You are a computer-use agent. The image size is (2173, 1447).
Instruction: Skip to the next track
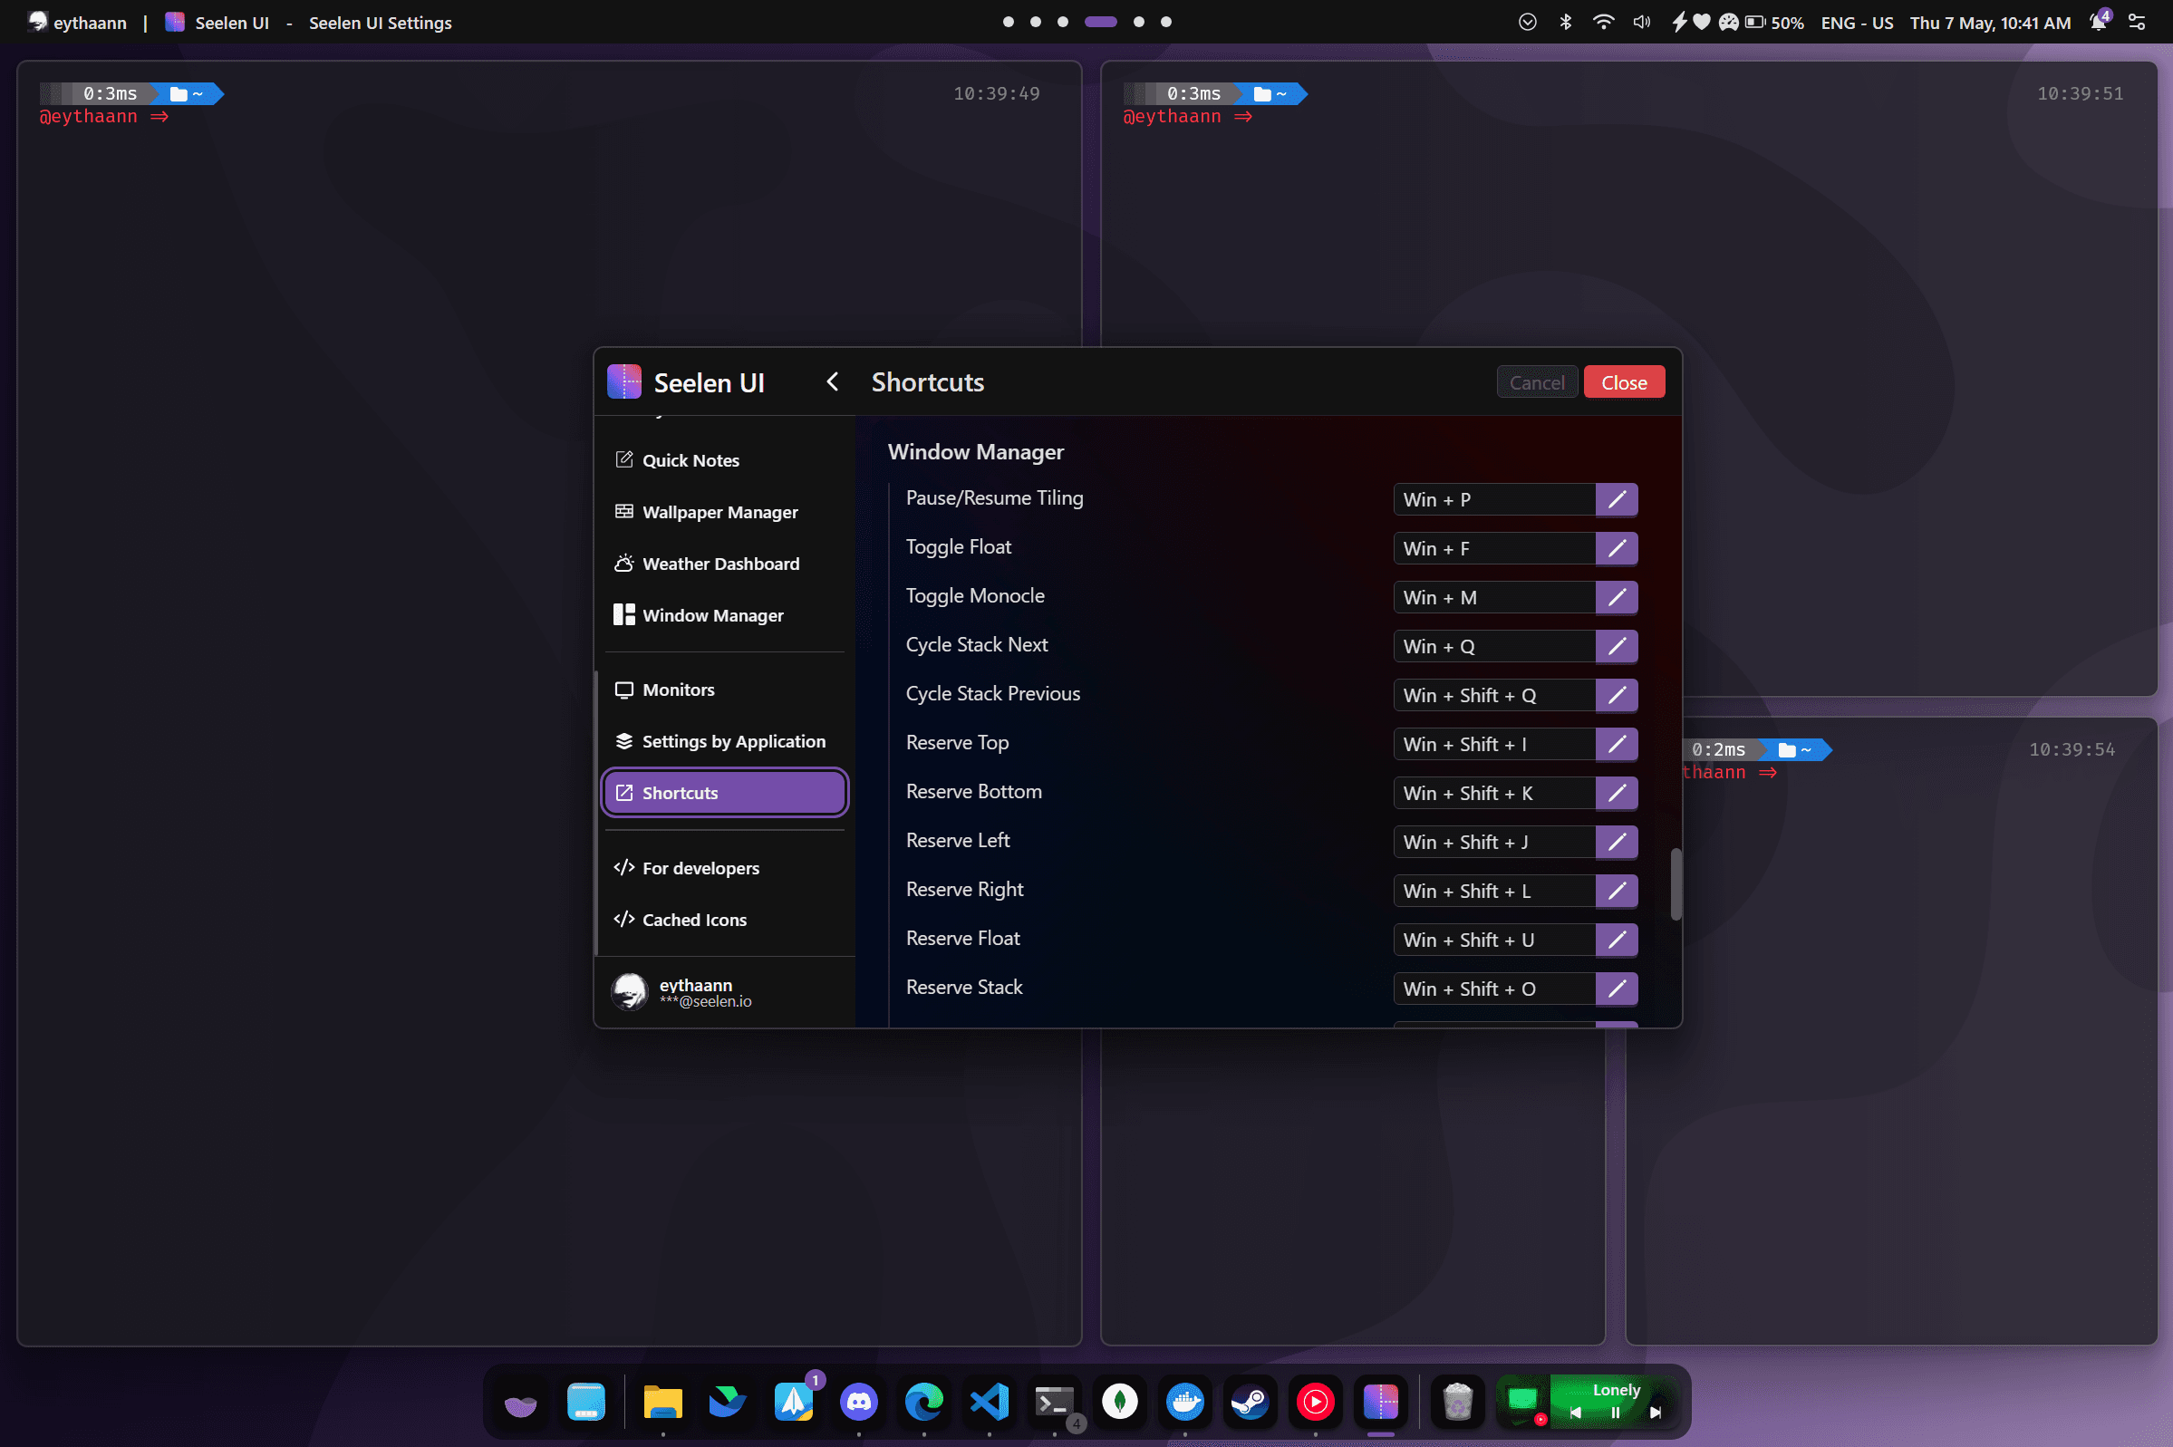(1656, 1412)
